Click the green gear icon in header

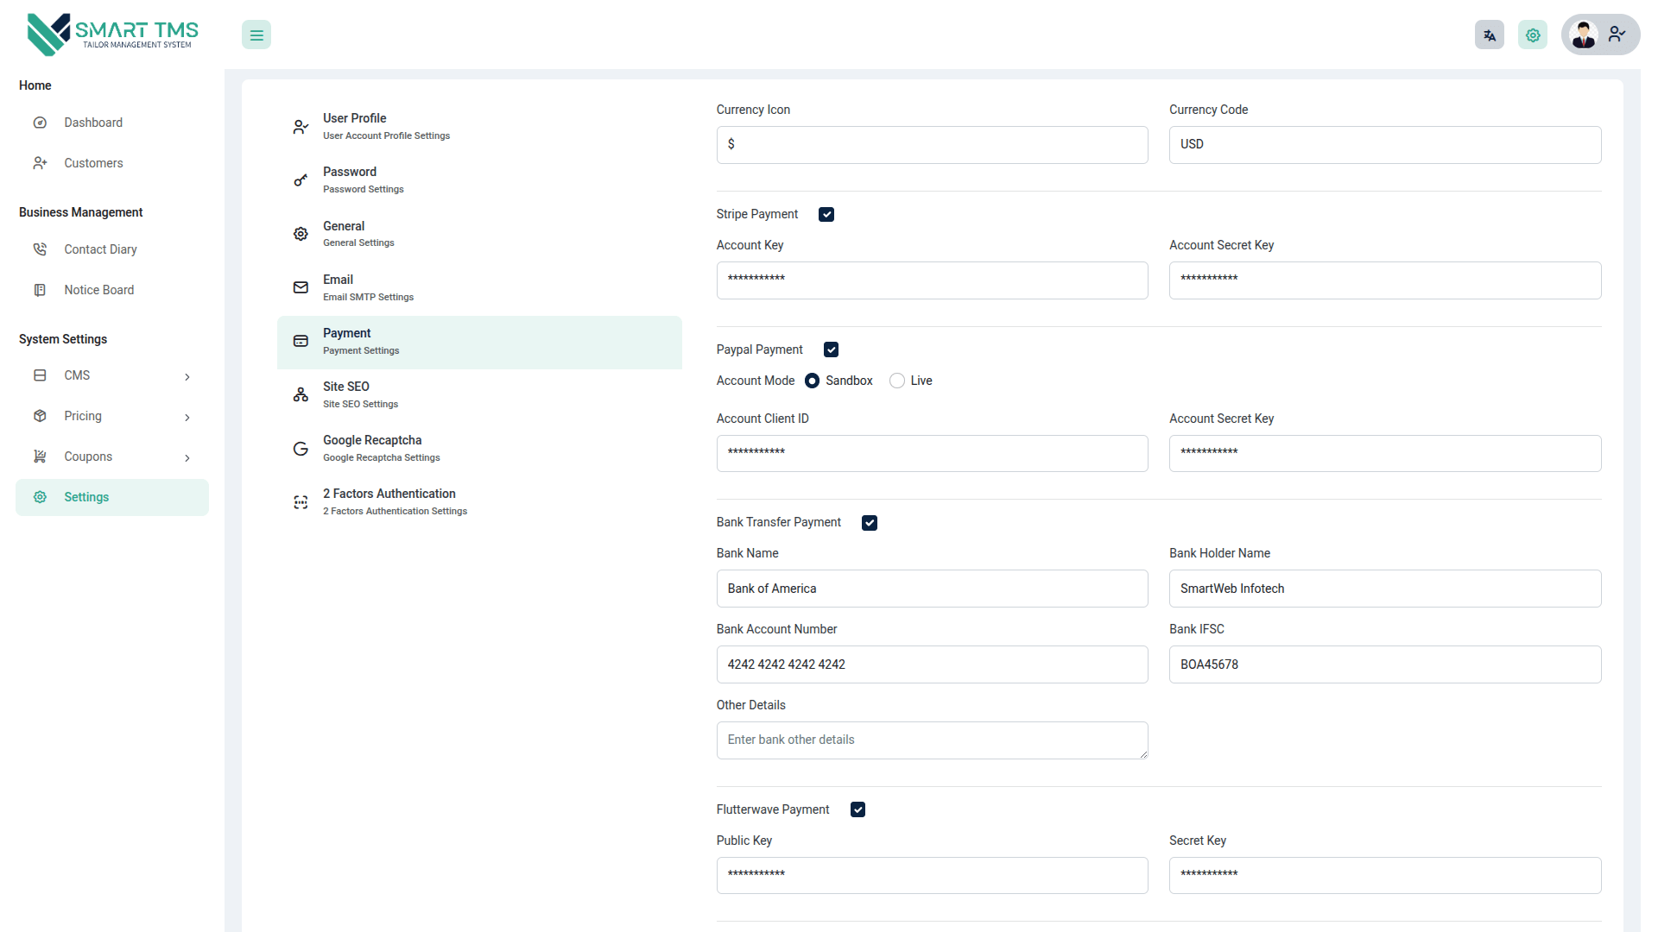coord(1532,35)
